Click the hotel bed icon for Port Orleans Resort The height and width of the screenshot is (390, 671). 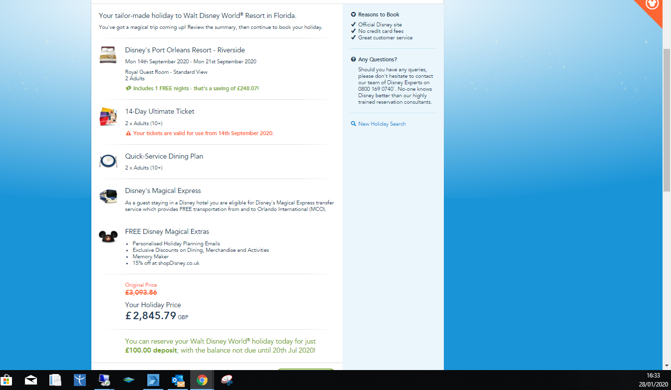(108, 54)
